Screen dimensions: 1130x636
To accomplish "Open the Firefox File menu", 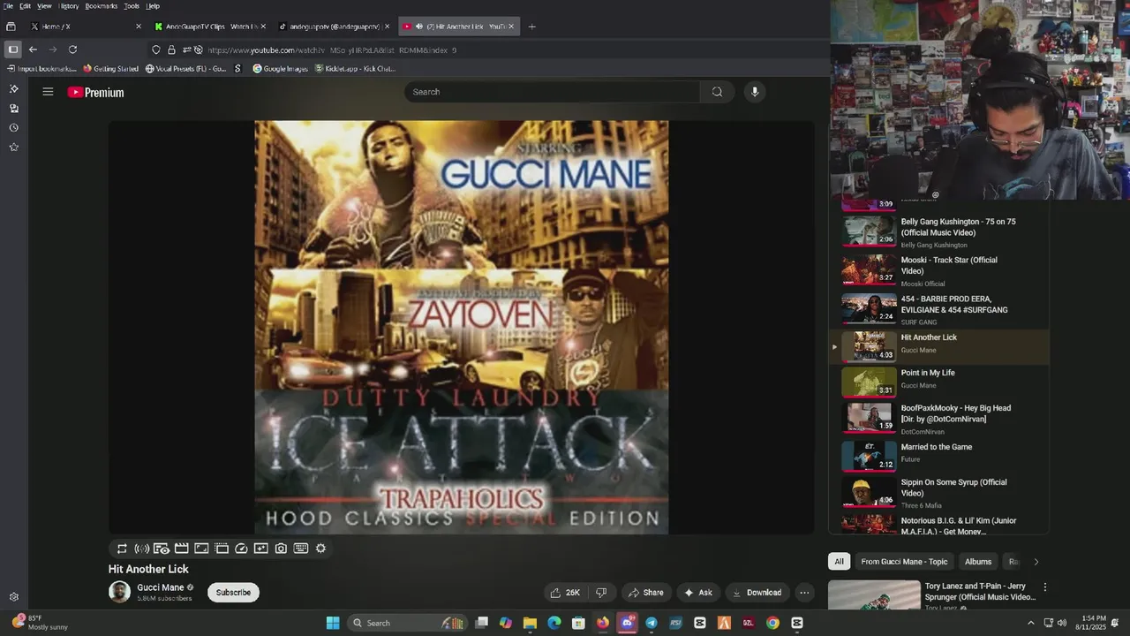I will tap(8, 6).
